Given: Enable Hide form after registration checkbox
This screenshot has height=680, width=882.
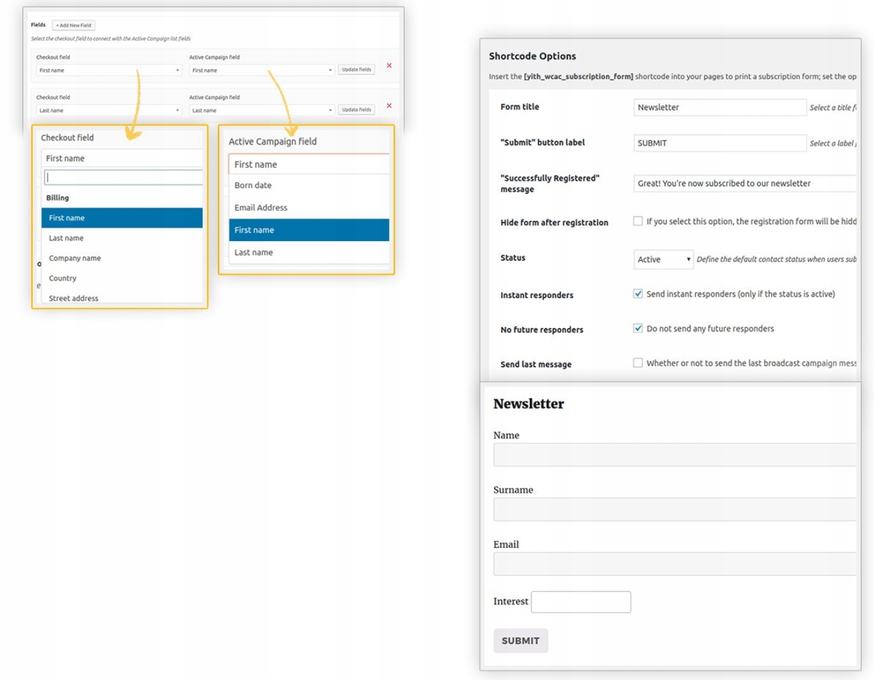Looking at the screenshot, I should (638, 221).
